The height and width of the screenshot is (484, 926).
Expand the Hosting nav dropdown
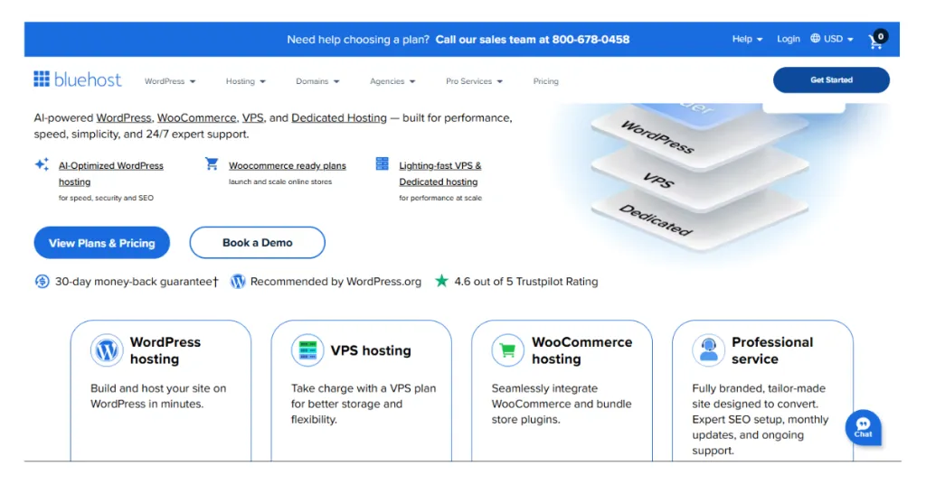click(246, 81)
